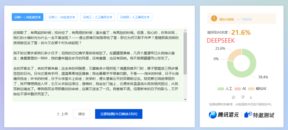
Task: Click the 下载报告 link
Action: 245,19
